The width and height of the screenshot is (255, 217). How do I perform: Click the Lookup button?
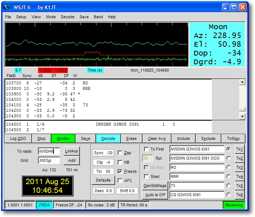click(x=71, y=151)
